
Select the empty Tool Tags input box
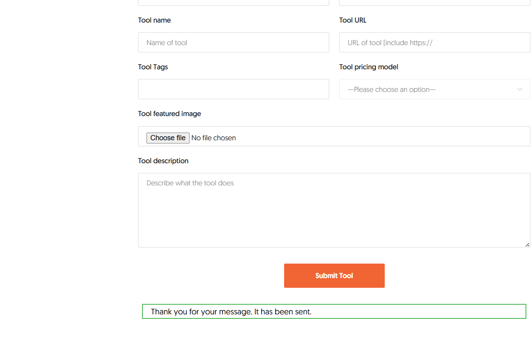point(233,89)
